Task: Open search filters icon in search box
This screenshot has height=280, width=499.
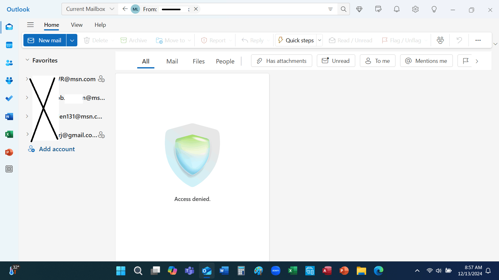Action: click(x=330, y=9)
